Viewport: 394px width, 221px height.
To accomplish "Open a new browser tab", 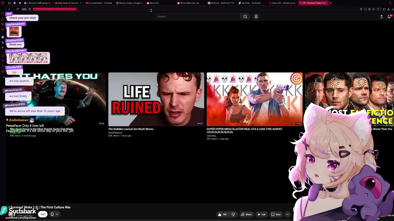I will coord(331,3).
